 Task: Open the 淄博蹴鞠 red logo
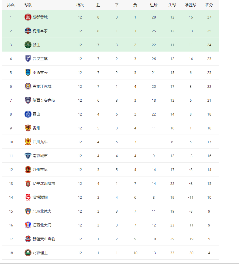coord(28,197)
